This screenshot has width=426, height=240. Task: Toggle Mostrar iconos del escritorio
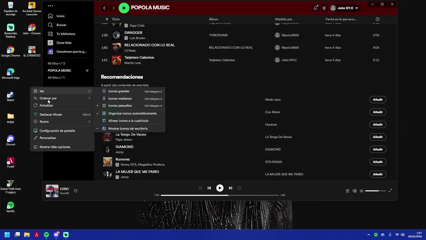point(129,128)
